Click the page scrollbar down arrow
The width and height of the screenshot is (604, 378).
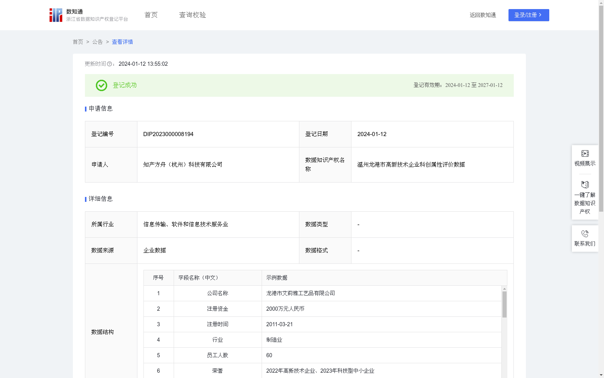tap(601, 375)
